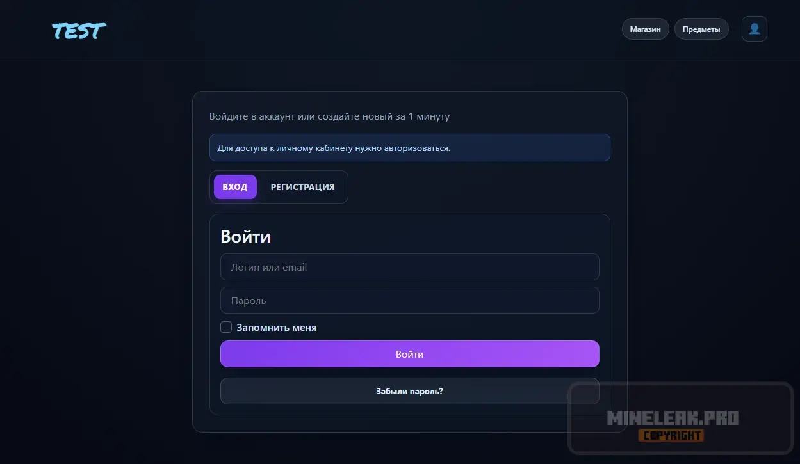Focus the Пароль input field

tap(409, 300)
